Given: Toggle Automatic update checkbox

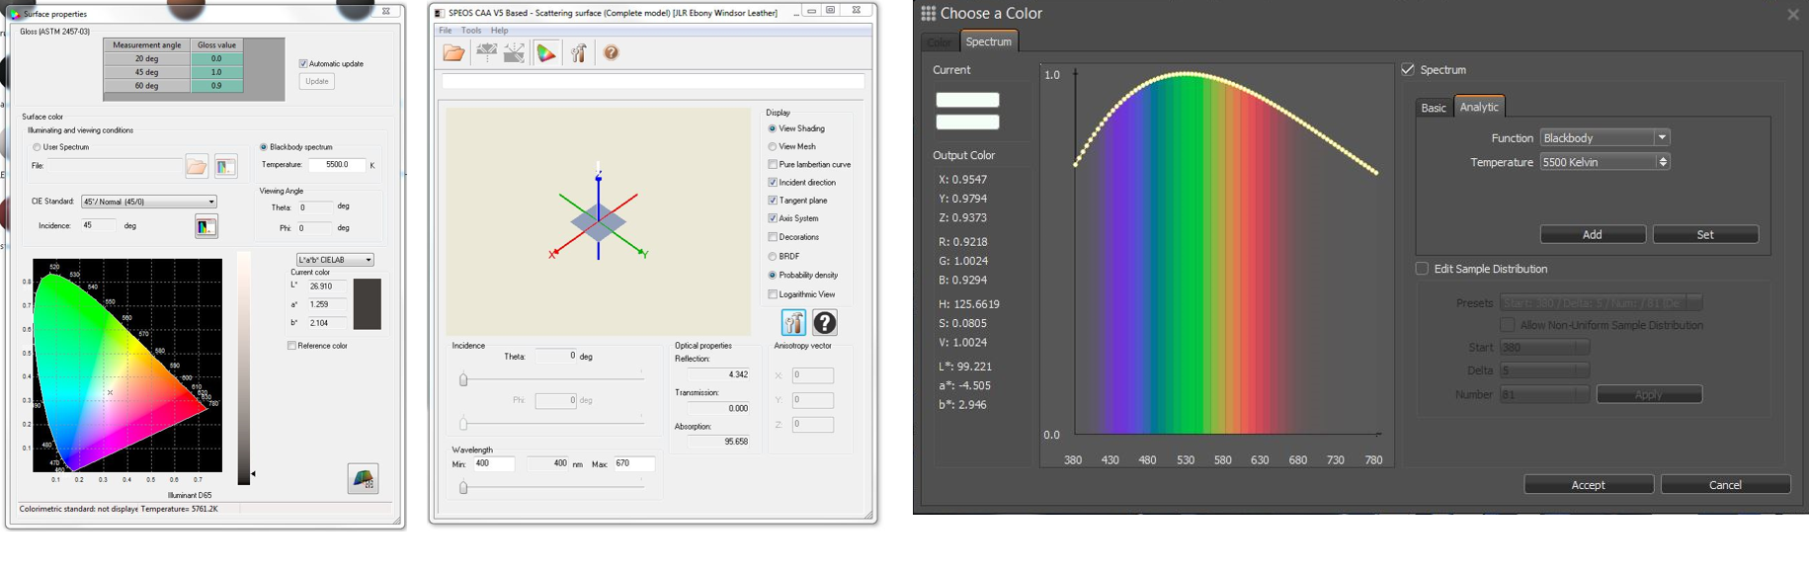Looking at the screenshot, I should click(x=303, y=63).
